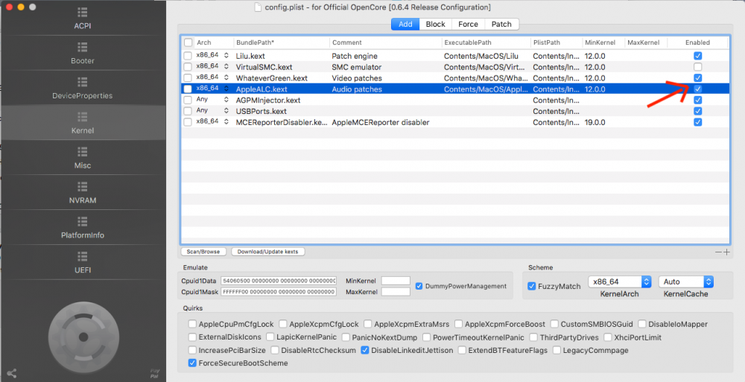Click the PayPal donate icon
Screen dimensions: 745x382
154,374
